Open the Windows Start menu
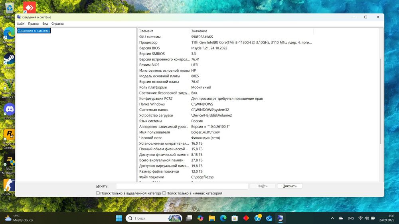This screenshot has width=399, height=224. tap(119, 218)
